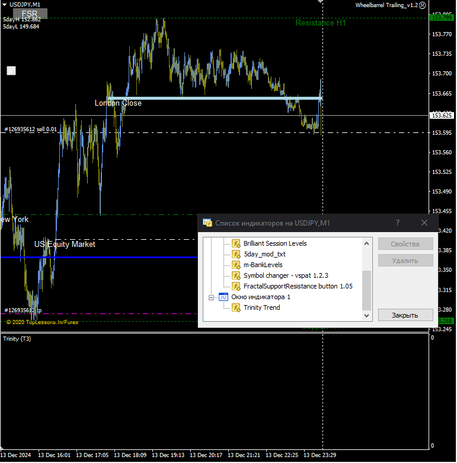Image resolution: width=457 pixels, height=463 pixels.
Task: Click the FractalSupportResistance button indicator icon
Action: 236,286
